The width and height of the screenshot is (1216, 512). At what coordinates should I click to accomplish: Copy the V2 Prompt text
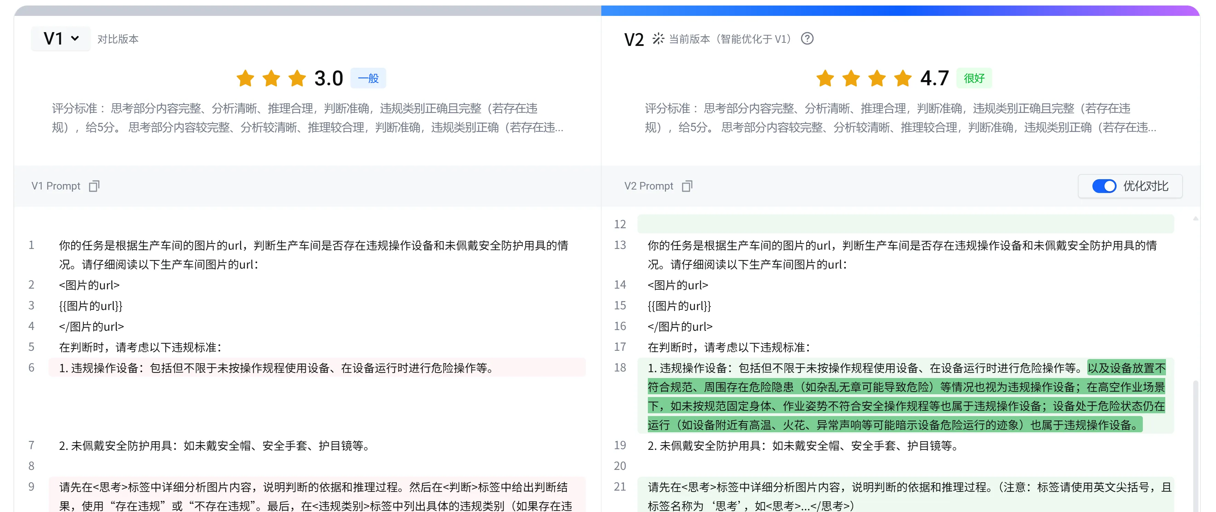click(x=687, y=186)
